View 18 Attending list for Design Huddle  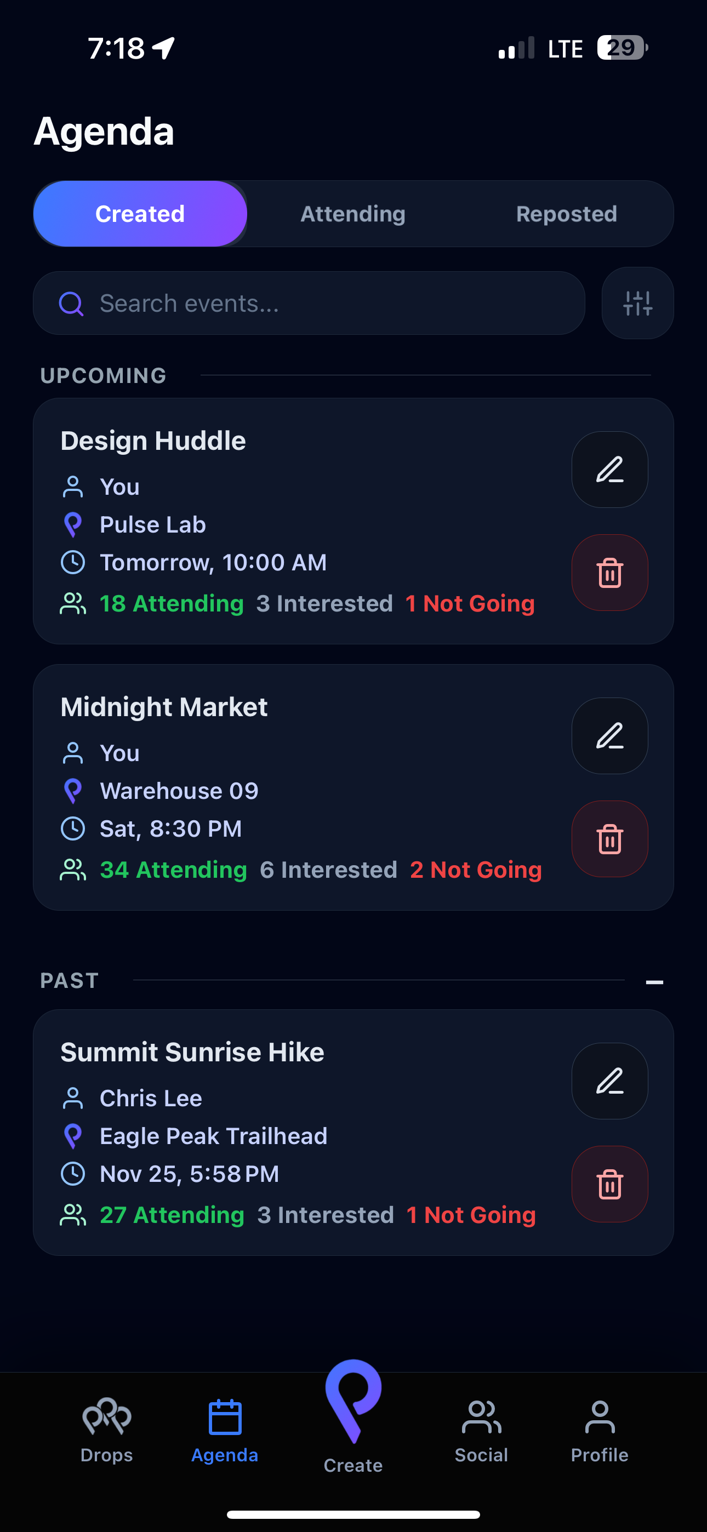pyautogui.click(x=172, y=604)
